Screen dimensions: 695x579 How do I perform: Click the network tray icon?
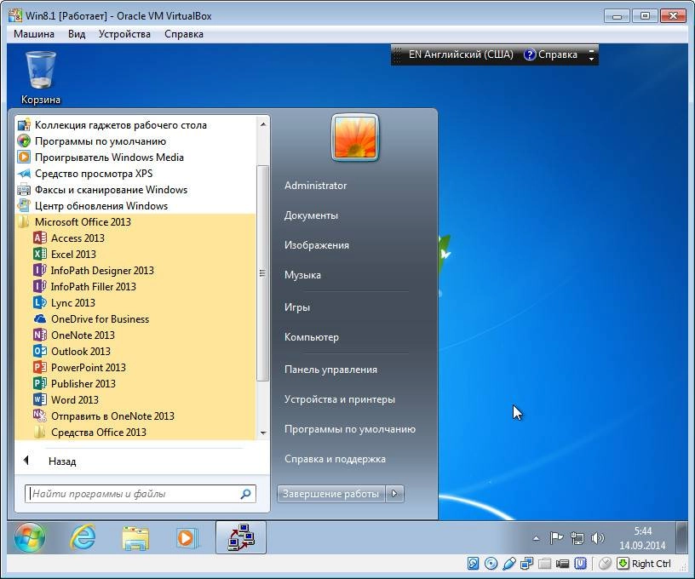(x=577, y=538)
